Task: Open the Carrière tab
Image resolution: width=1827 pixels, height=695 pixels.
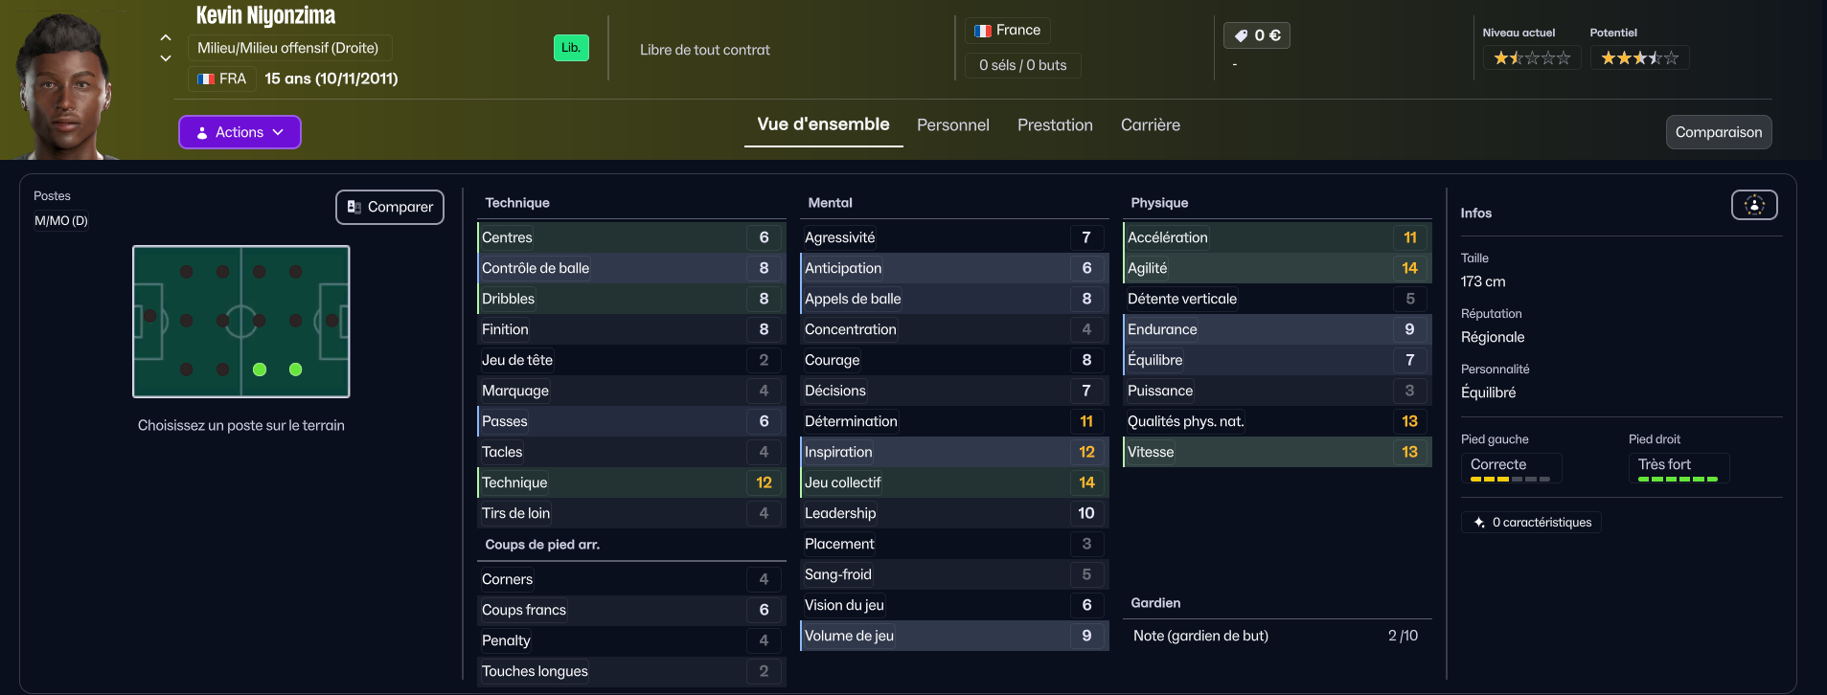Action: [1150, 125]
